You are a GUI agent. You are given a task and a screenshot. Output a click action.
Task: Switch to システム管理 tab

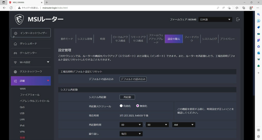coord(85,39)
